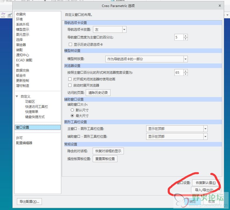Open 草绘器 options page
Screen dimensions: 230x210
click(x=21, y=45)
